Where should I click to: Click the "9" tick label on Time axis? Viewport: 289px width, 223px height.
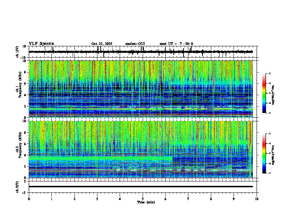(x=234, y=199)
